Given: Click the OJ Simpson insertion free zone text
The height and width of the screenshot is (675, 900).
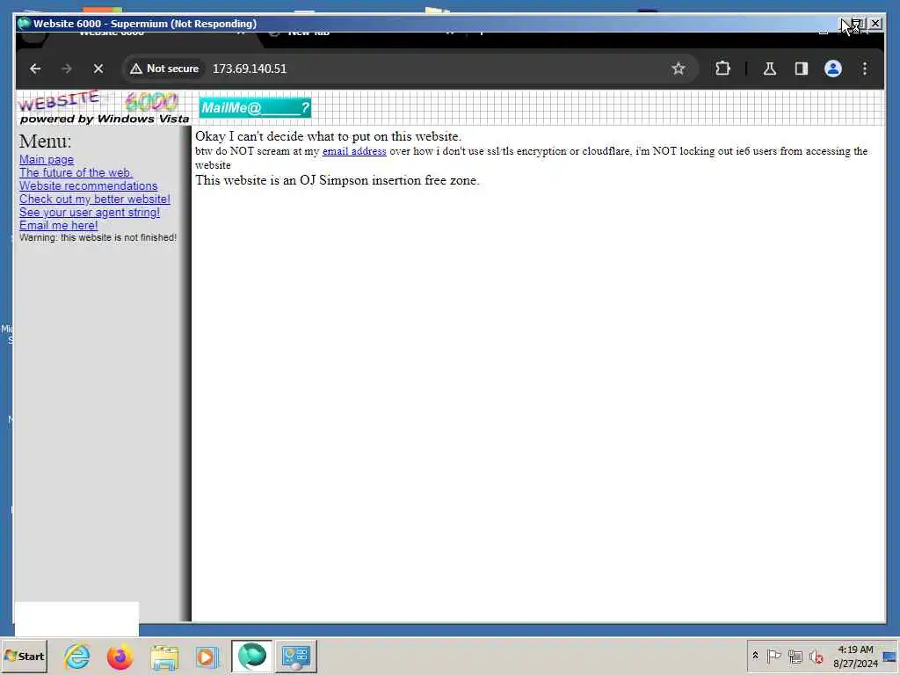Looking at the screenshot, I should (x=337, y=180).
